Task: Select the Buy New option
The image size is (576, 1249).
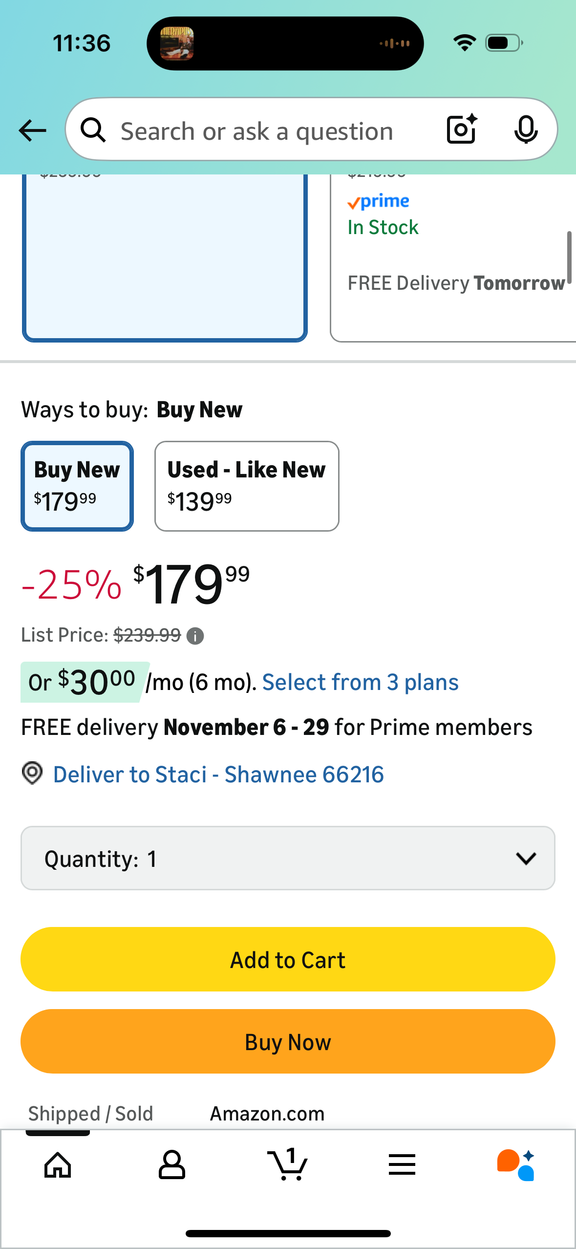Action: click(77, 486)
